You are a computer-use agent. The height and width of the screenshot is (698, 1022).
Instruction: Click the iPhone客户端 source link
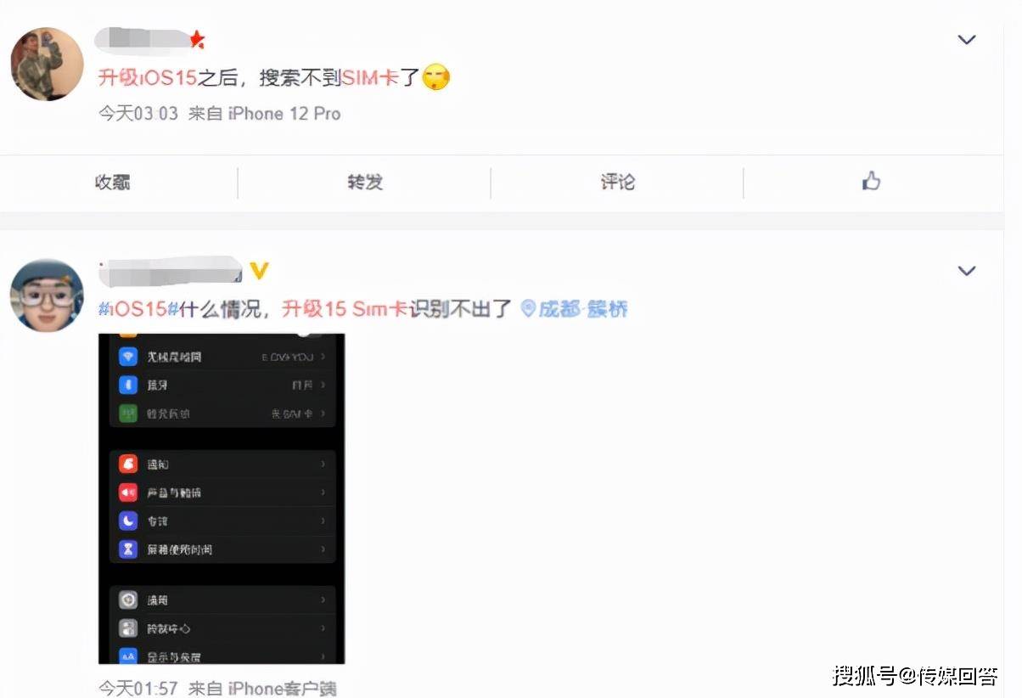tap(282, 687)
